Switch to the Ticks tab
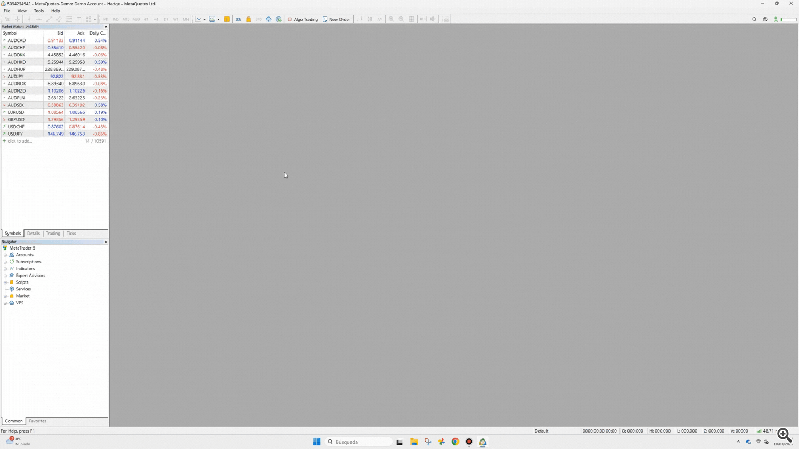The width and height of the screenshot is (799, 449). click(71, 234)
